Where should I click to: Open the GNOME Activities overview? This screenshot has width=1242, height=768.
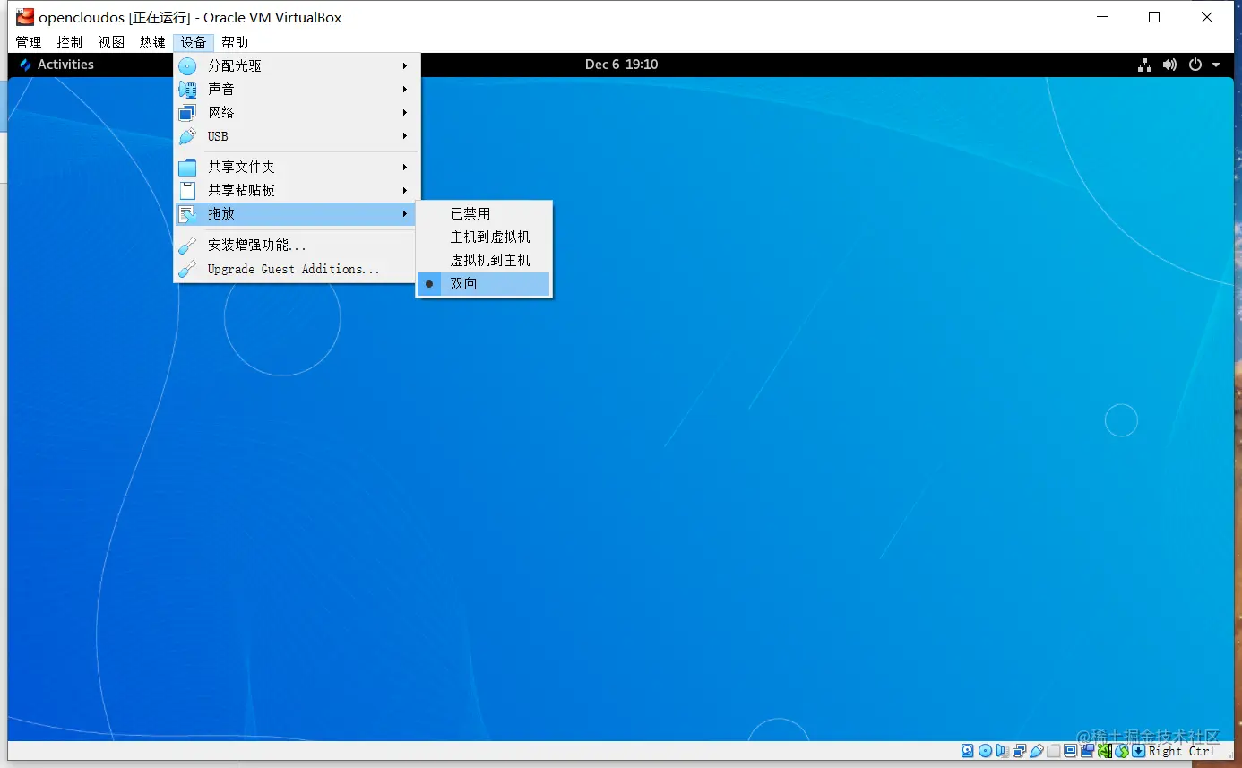56,65
